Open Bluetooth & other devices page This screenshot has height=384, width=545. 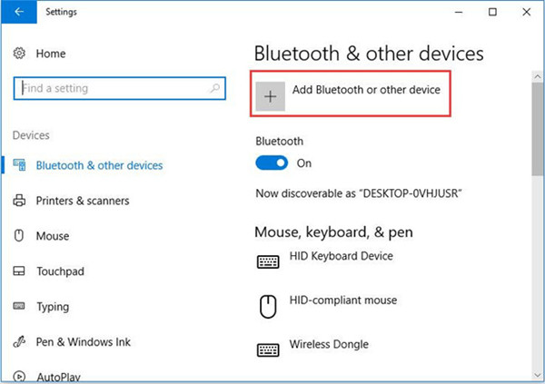99,165
